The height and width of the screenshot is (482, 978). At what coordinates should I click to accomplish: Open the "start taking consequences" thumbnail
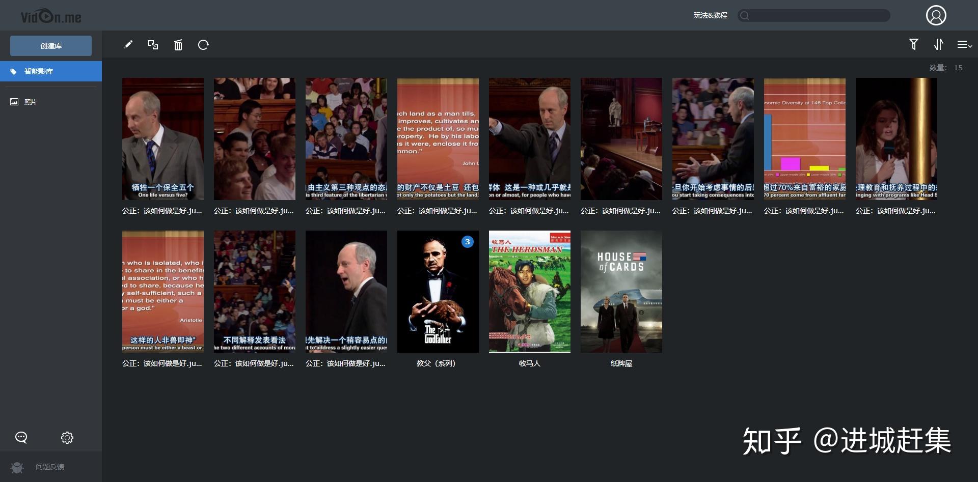click(713, 139)
